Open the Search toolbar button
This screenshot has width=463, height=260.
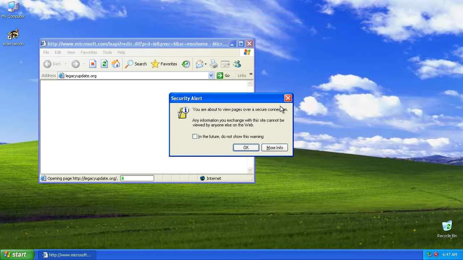tap(136, 64)
